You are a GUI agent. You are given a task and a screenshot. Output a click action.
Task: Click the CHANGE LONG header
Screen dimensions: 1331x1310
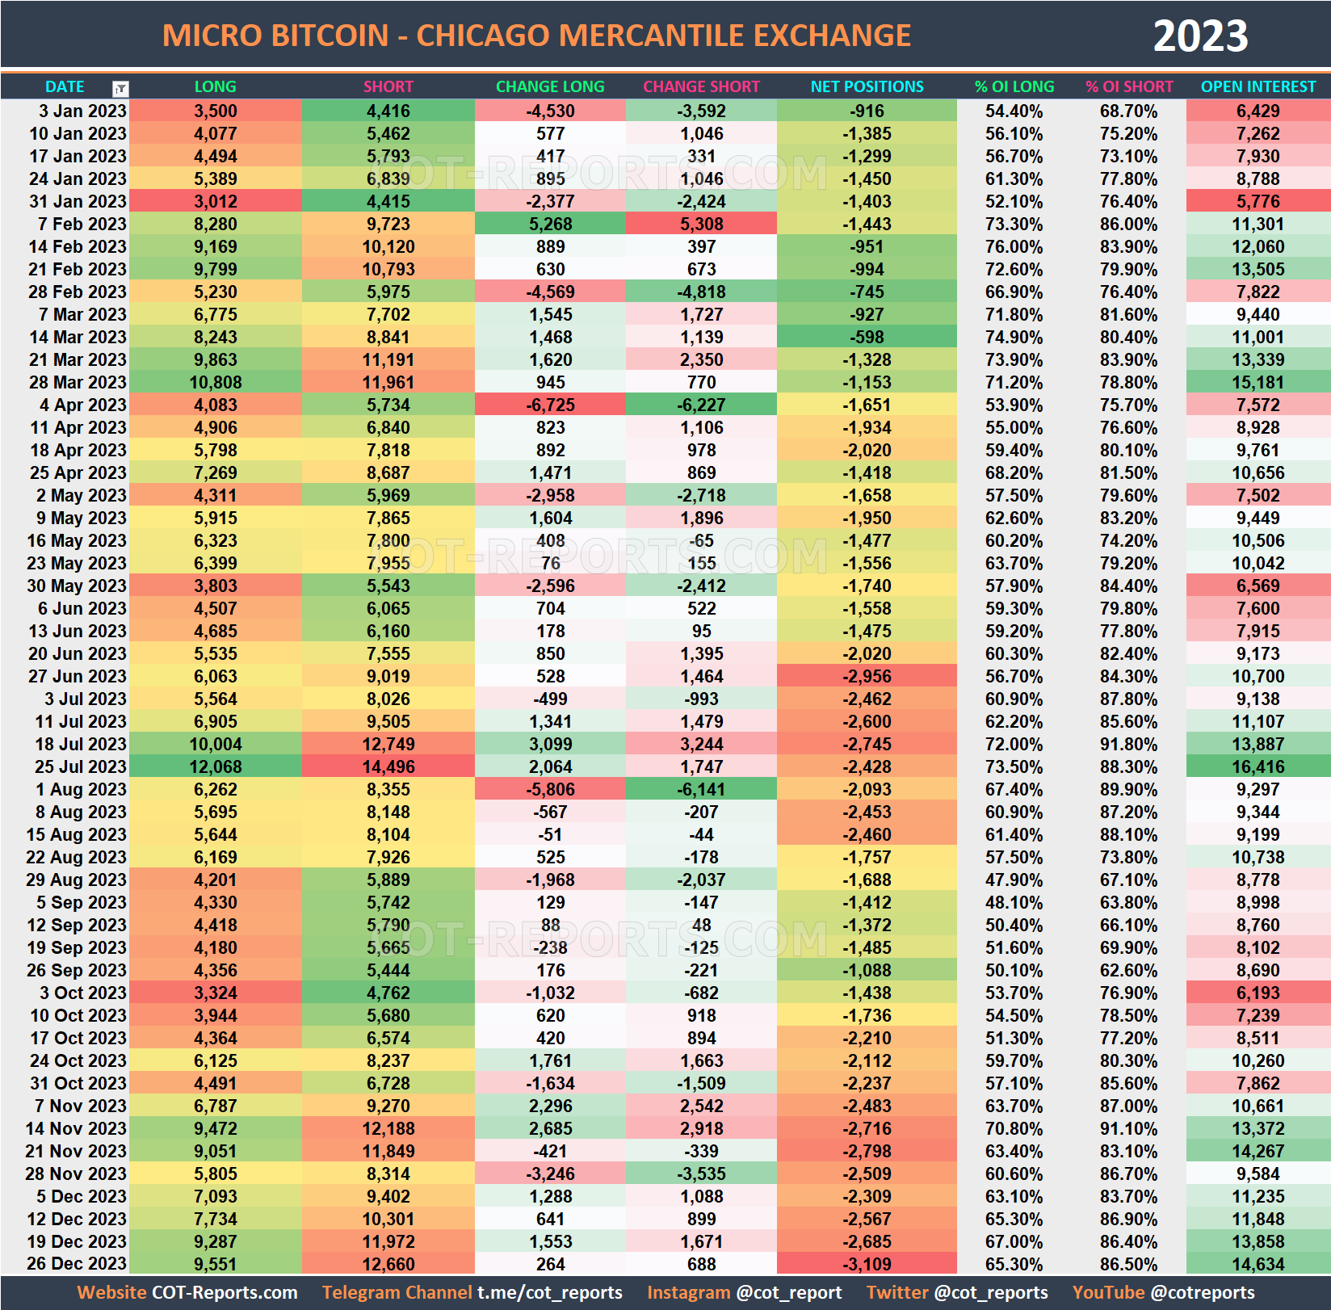point(549,86)
